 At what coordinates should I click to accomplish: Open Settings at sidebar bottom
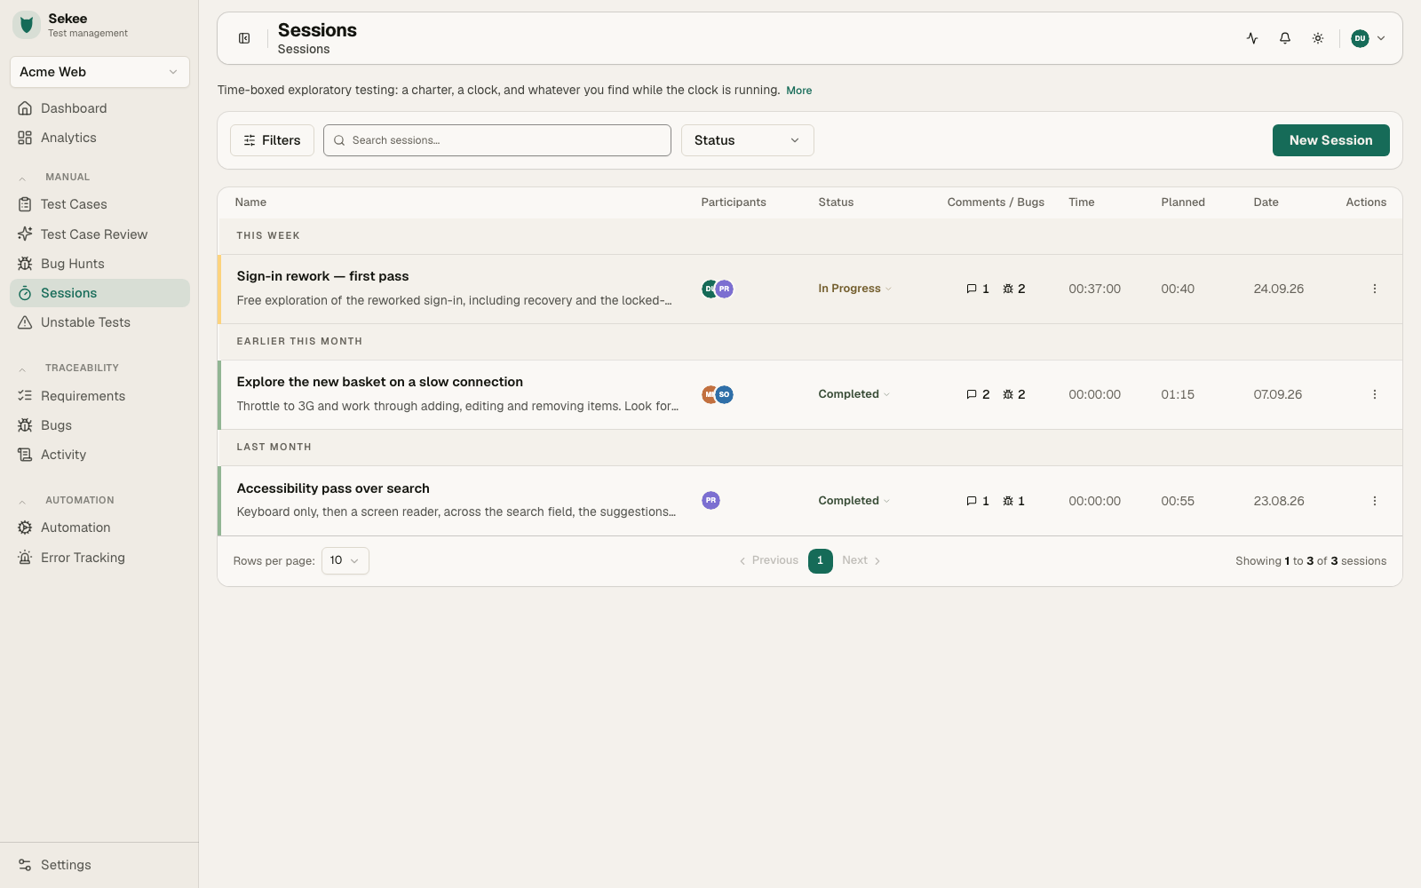pos(99,865)
